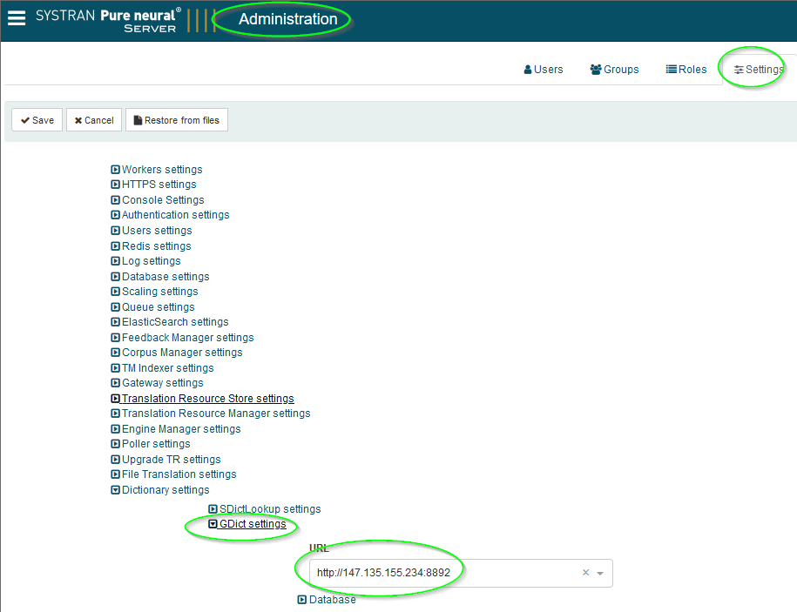Open Feedback Manager settings section
This screenshot has width=797, height=612.
pos(188,338)
